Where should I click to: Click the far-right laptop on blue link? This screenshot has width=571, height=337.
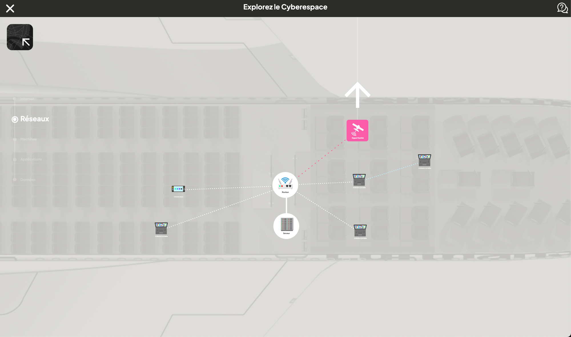[x=424, y=160]
